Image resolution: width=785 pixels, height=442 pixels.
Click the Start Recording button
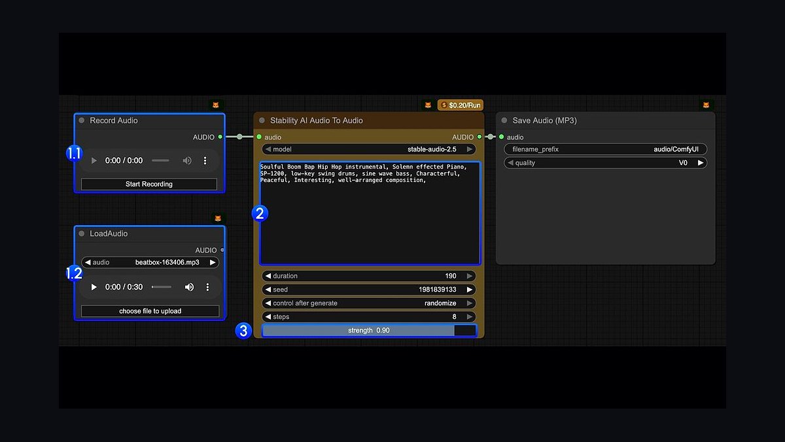coord(149,184)
